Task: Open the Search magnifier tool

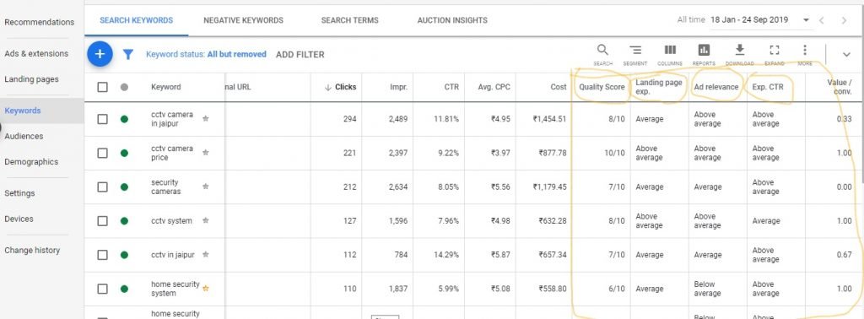Action: pyautogui.click(x=602, y=50)
